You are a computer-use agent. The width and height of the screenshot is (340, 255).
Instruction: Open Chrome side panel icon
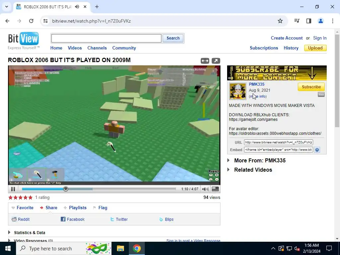point(309,21)
